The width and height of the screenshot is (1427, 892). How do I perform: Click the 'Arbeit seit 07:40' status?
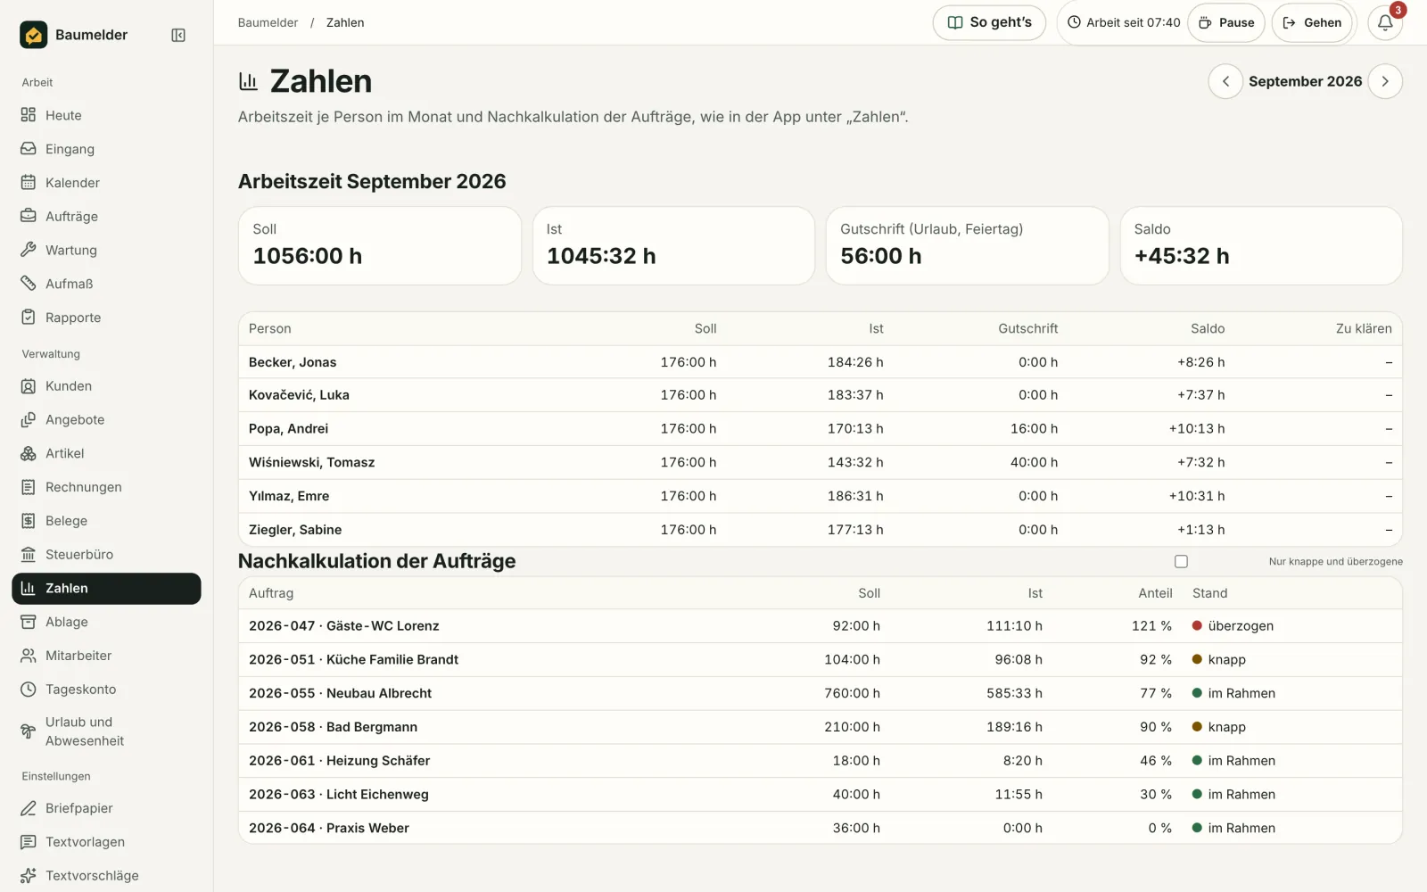tap(1124, 23)
